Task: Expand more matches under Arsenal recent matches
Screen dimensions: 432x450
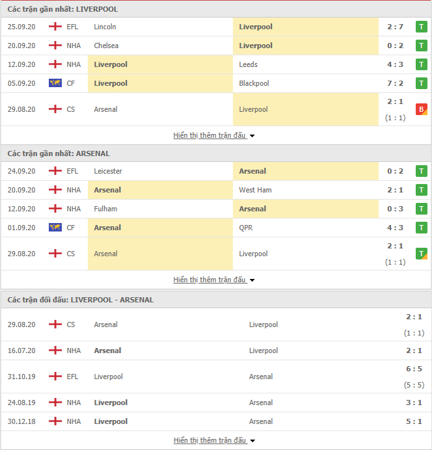Action: click(x=213, y=280)
